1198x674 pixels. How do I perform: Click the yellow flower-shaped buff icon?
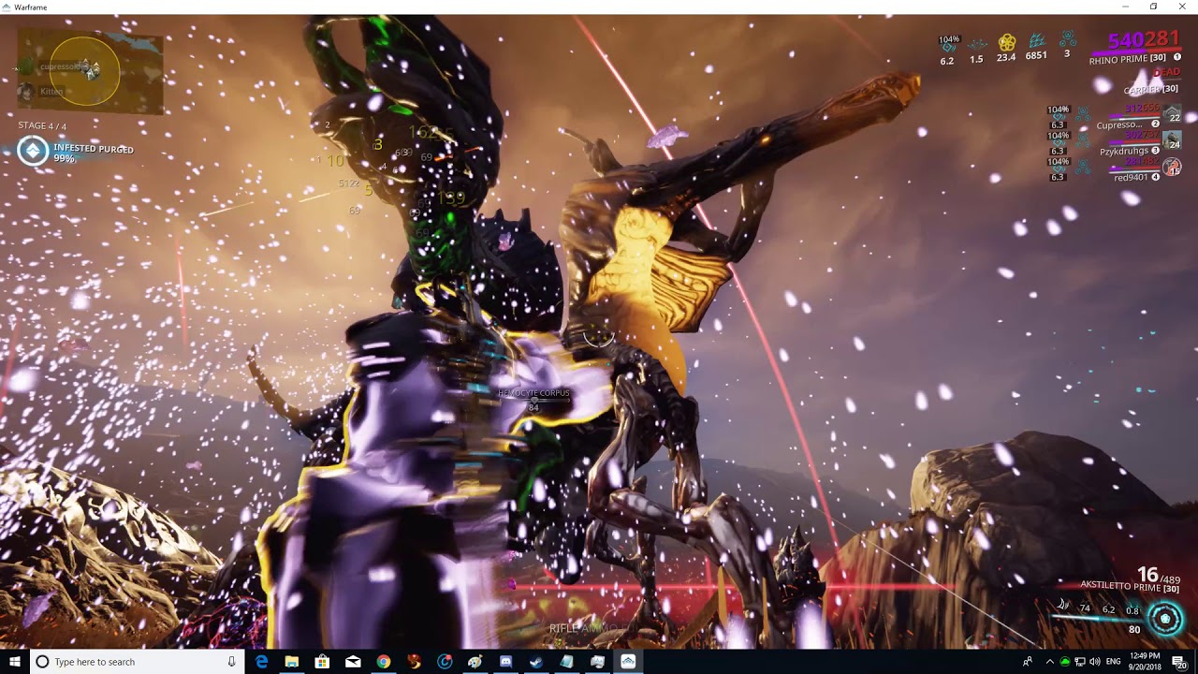tap(1006, 43)
